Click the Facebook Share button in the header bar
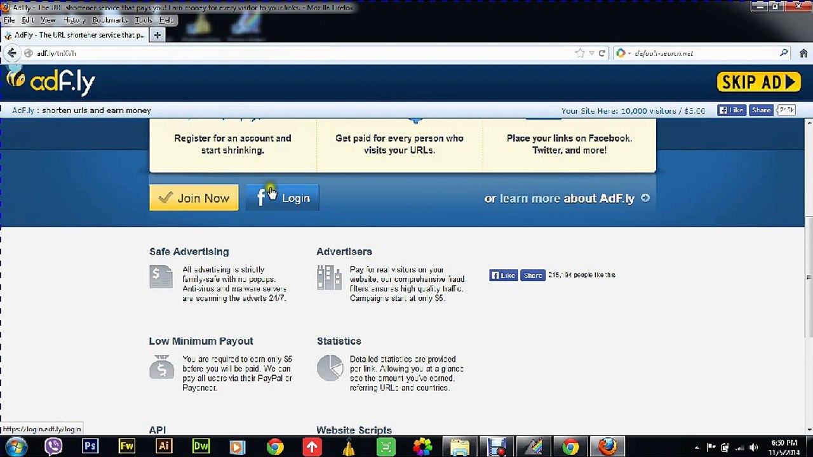The width and height of the screenshot is (813, 457). pos(761,110)
